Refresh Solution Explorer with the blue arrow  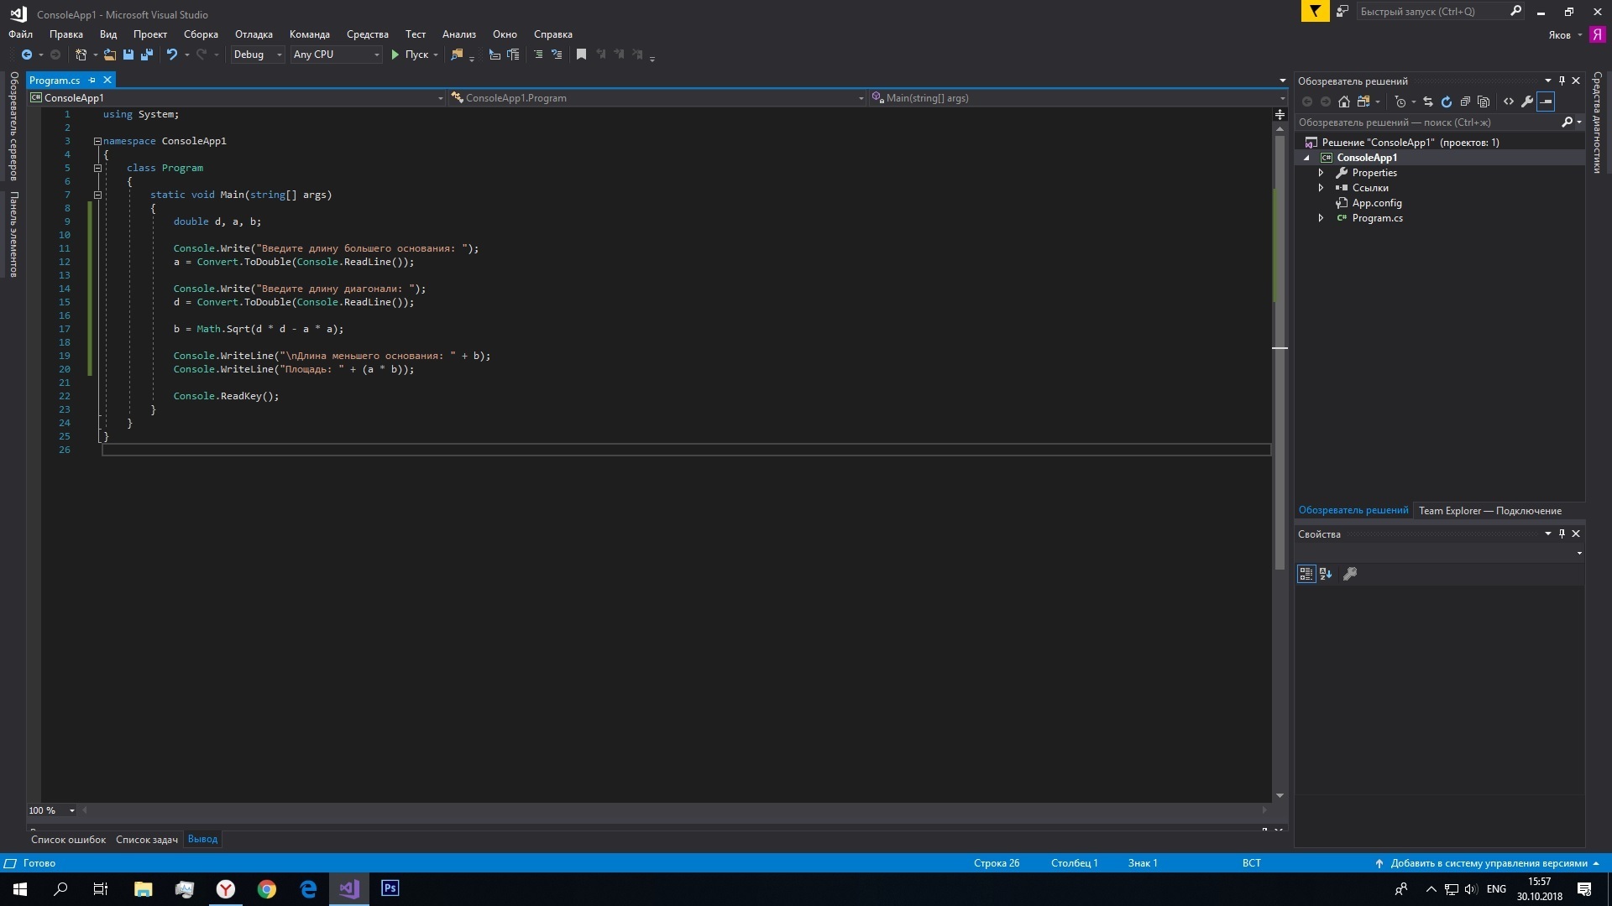[x=1447, y=102]
